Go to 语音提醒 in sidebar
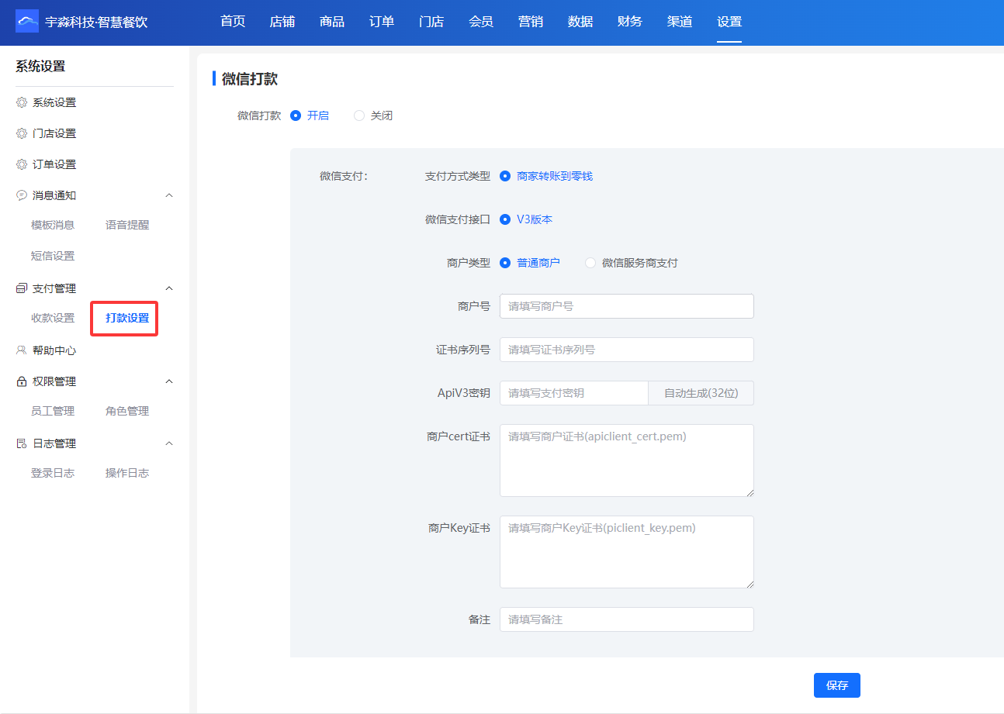The width and height of the screenshot is (1004, 714). point(127,225)
